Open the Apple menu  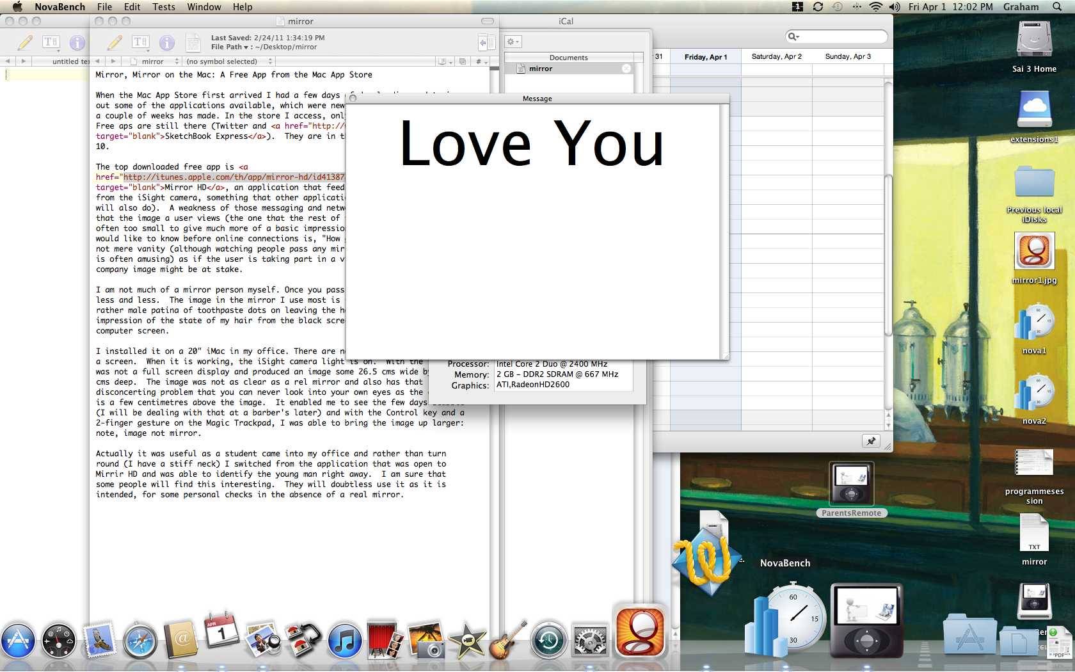(17, 6)
